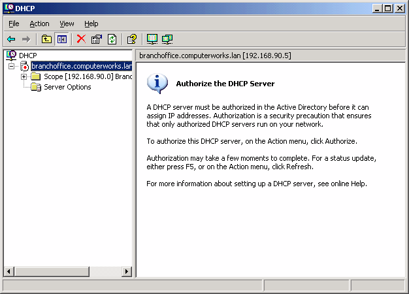This screenshot has width=409, height=294.
Task: Click text 'A DHCP server must be authorized'
Action: 201,107
